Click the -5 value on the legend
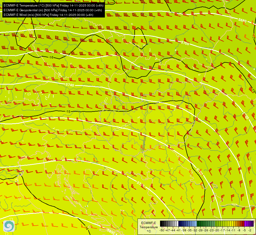Screen dimensions: 256x235 pyautogui.click(x=244, y=230)
